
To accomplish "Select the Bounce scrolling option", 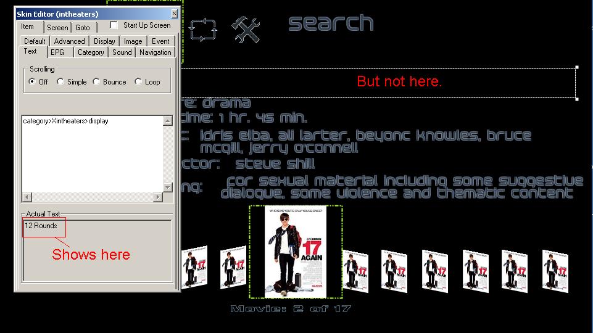I will click(96, 81).
